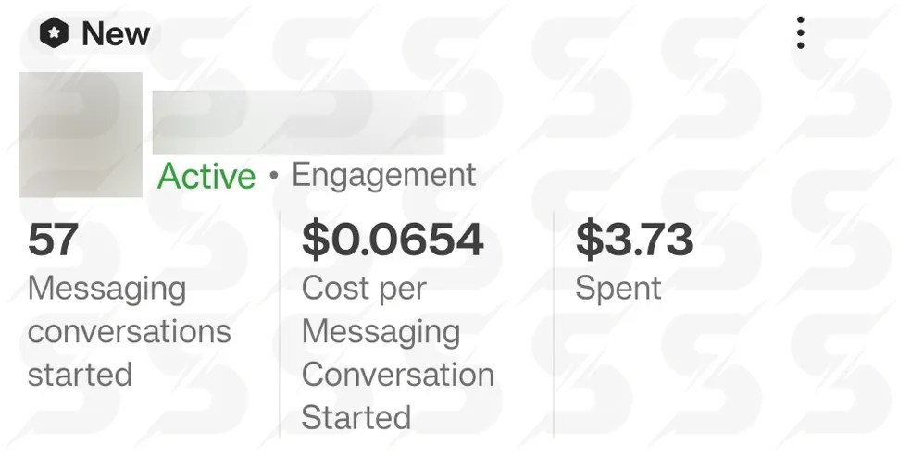Select the "Cost per" label line
The width and height of the screenshot is (911, 456).
363,289
